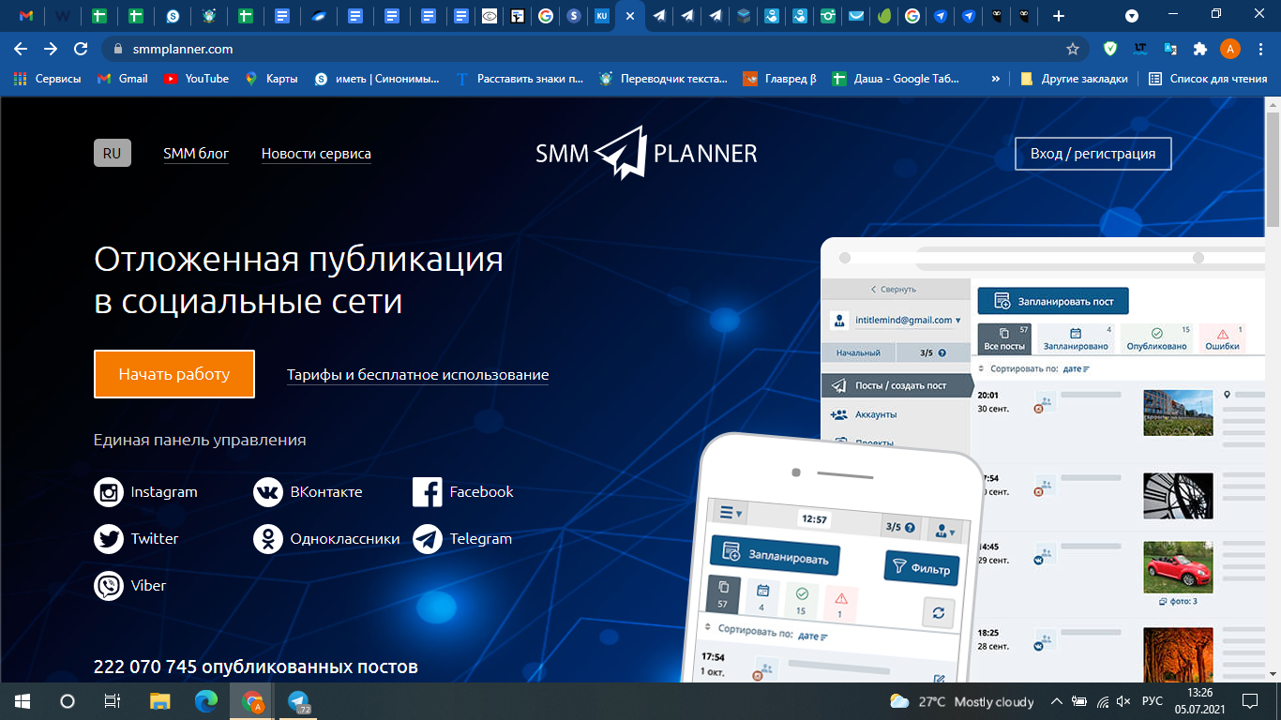Open Windows Start menu
The width and height of the screenshot is (1281, 720).
point(22,701)
